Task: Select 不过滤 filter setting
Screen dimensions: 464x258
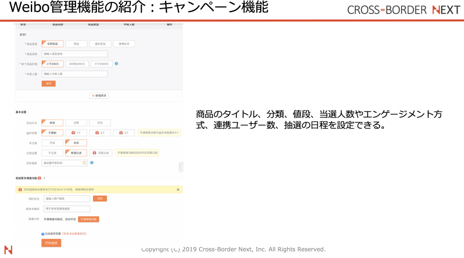Action: point(53,153)
